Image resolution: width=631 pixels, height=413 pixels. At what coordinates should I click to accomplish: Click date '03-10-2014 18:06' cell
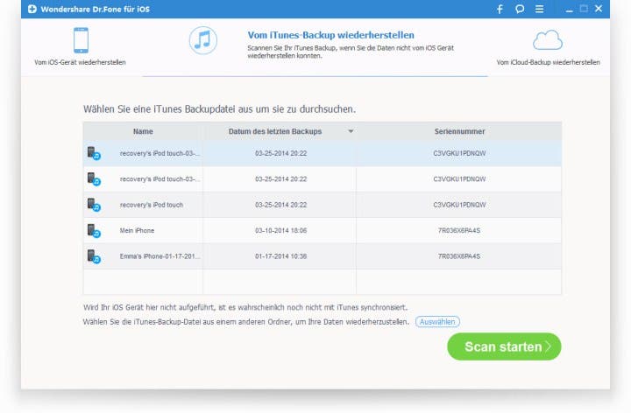(281, 231)
